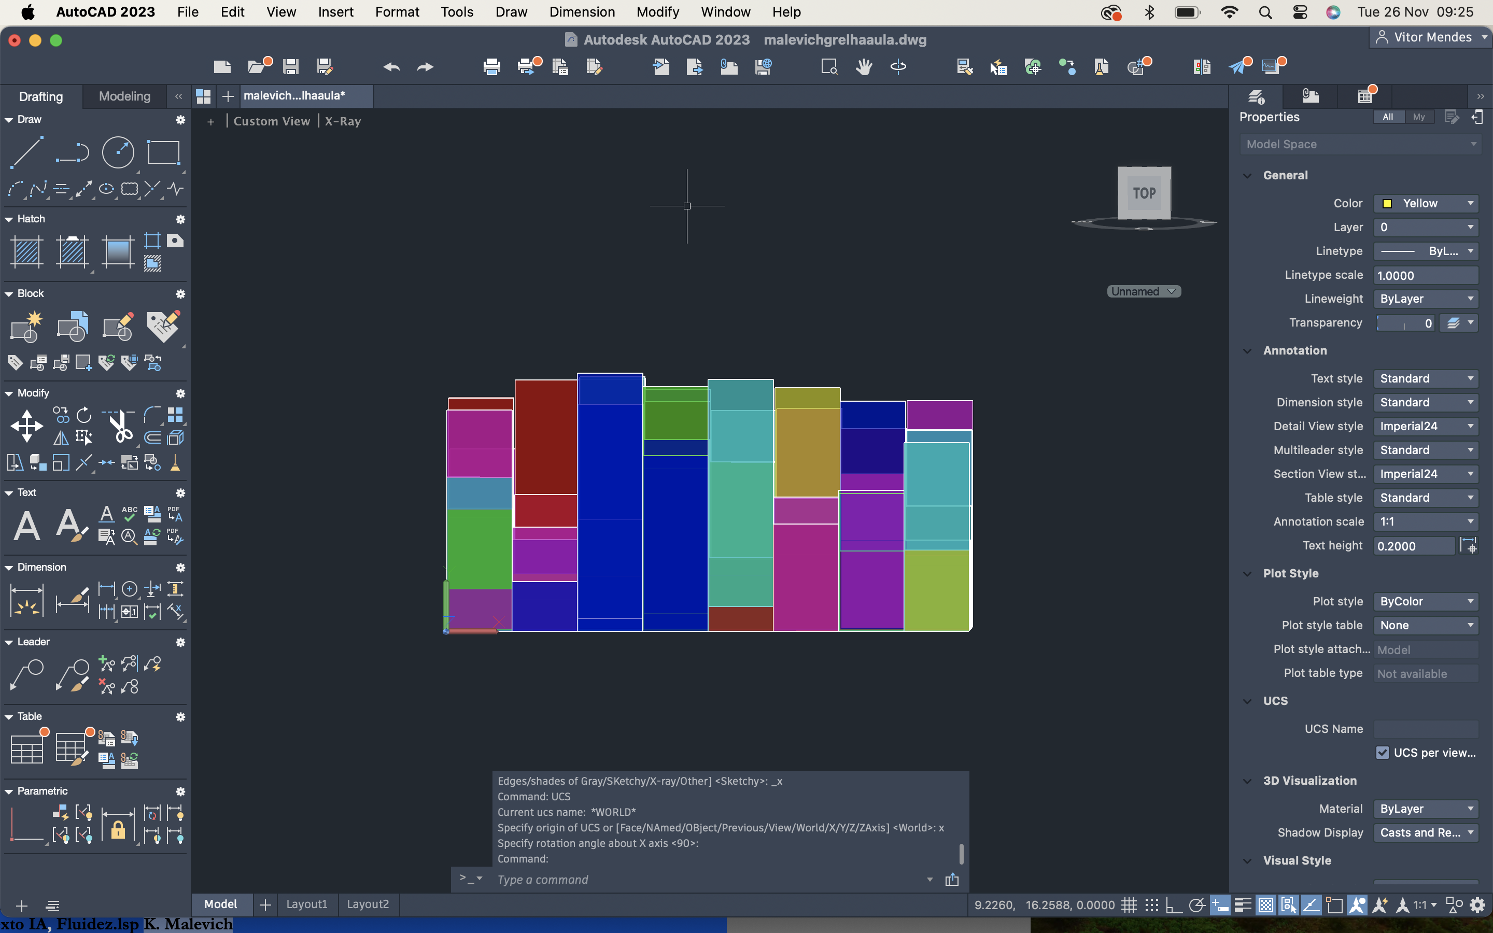The width and height of the screenshot is (1493, 933).
Task: Click the Redo arrow in toolbar
Action: [x=425, y=67]
